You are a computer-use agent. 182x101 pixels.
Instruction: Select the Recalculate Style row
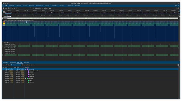click(90, 71)
